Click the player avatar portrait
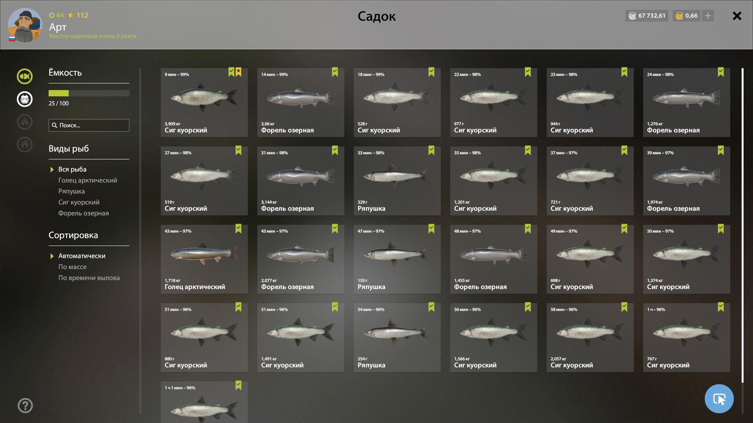This screenshot has width=753, height=423. tap(25, 25)
